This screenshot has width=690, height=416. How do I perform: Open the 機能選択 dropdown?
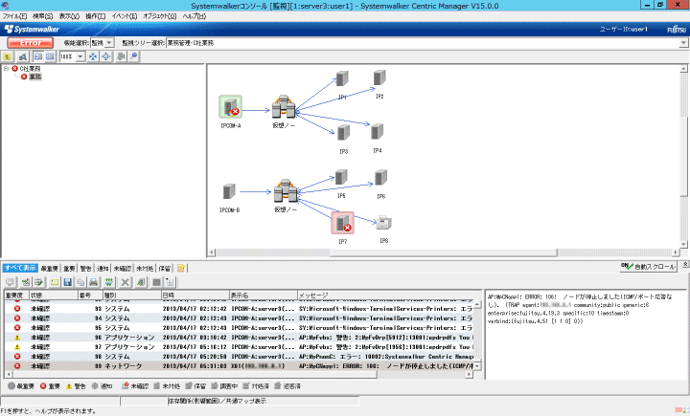click(102, 43)
